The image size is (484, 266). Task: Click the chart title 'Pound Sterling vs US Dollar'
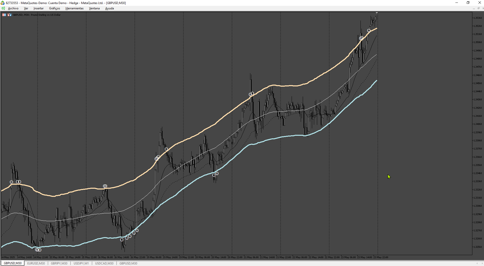point(46,15)
